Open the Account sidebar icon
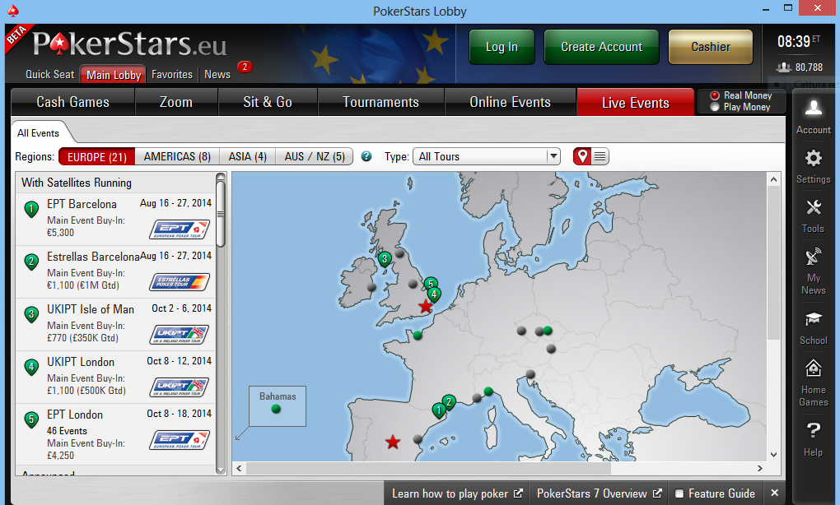 click(x=813, y=117)
